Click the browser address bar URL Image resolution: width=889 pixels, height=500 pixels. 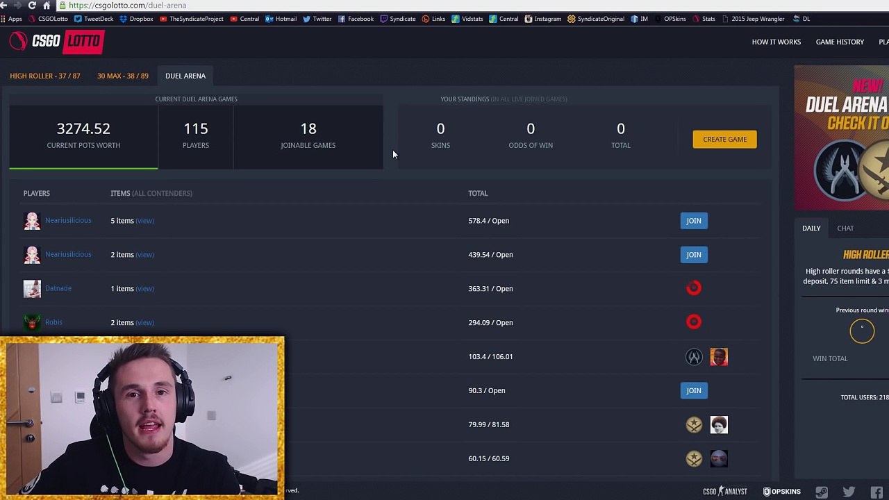127,5
